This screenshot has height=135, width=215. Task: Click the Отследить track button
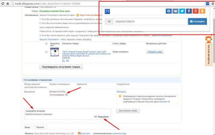197,21
